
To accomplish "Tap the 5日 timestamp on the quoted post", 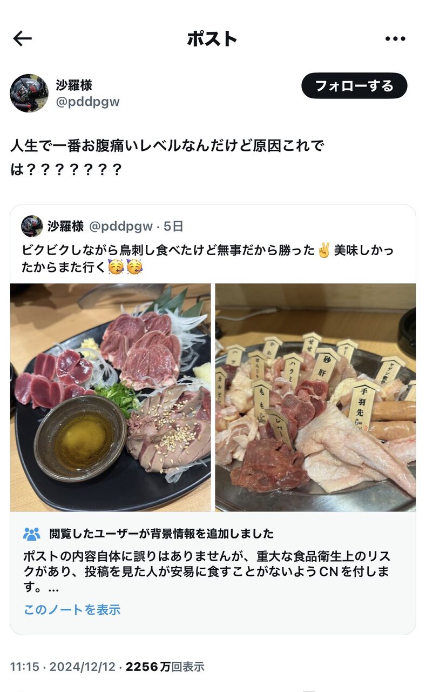I will pos(173,227).
